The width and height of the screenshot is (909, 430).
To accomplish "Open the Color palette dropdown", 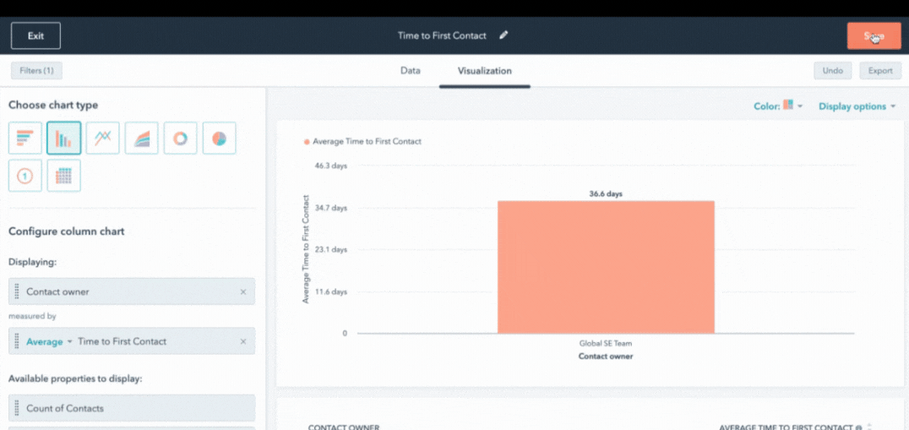I will pyautogui.click(x=778, y=106).
